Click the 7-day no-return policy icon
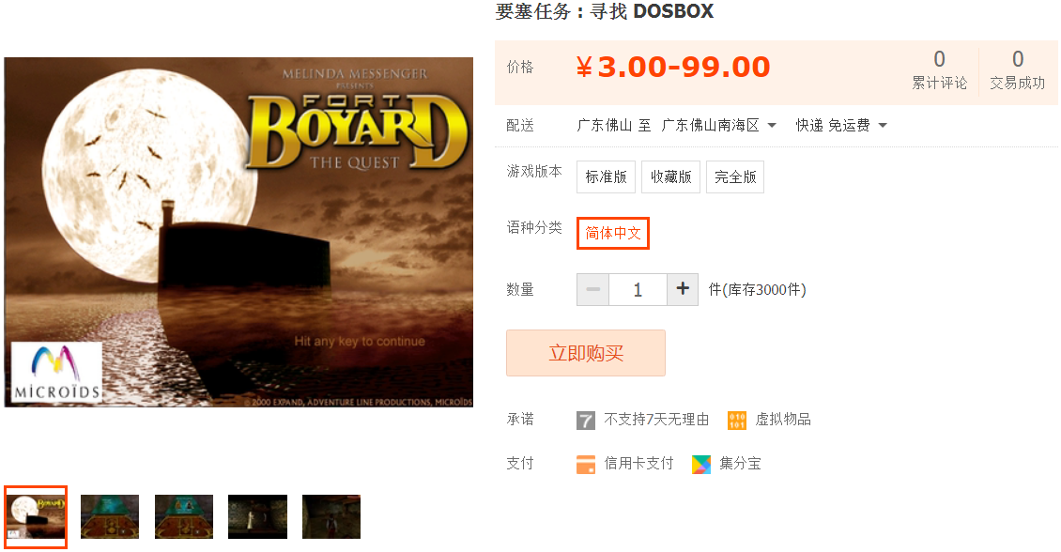Image resolution: width=1061 pixels, height=552 pixels. point(585,420)
